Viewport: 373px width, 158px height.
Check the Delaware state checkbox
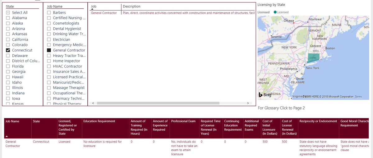8,56
